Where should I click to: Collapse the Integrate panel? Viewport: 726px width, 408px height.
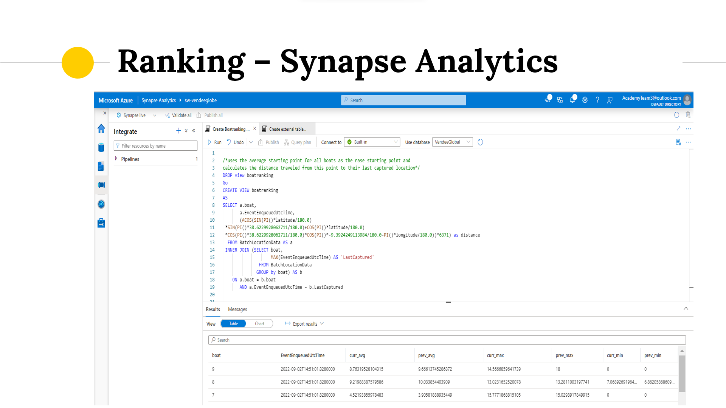(x=194, y=131)
